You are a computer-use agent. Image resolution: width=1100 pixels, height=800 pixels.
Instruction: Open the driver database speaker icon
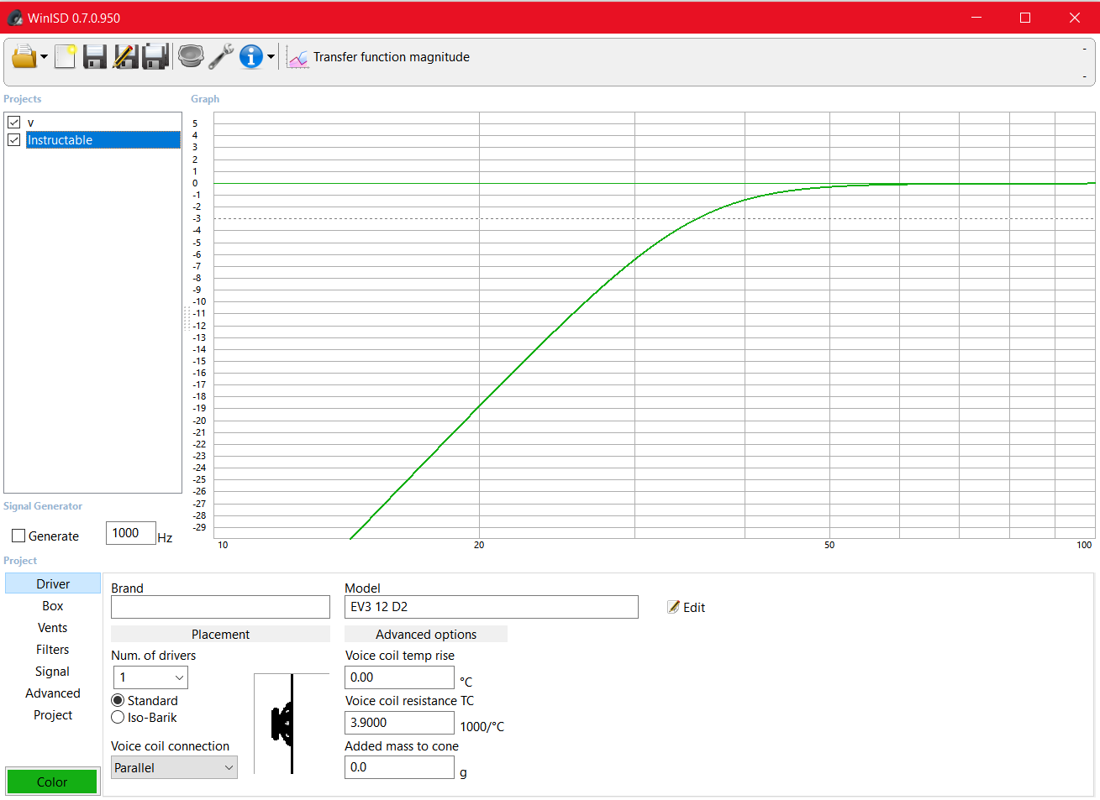pos(192,56)
